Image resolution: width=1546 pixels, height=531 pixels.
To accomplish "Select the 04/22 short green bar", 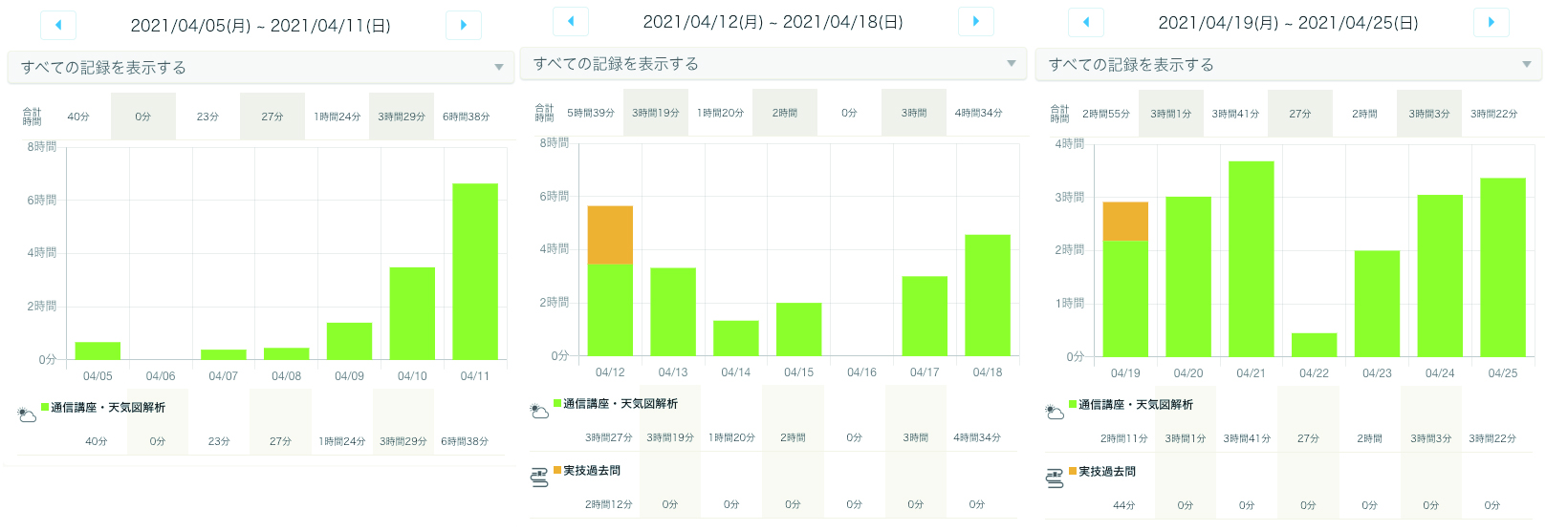I will coord(1315,345).
